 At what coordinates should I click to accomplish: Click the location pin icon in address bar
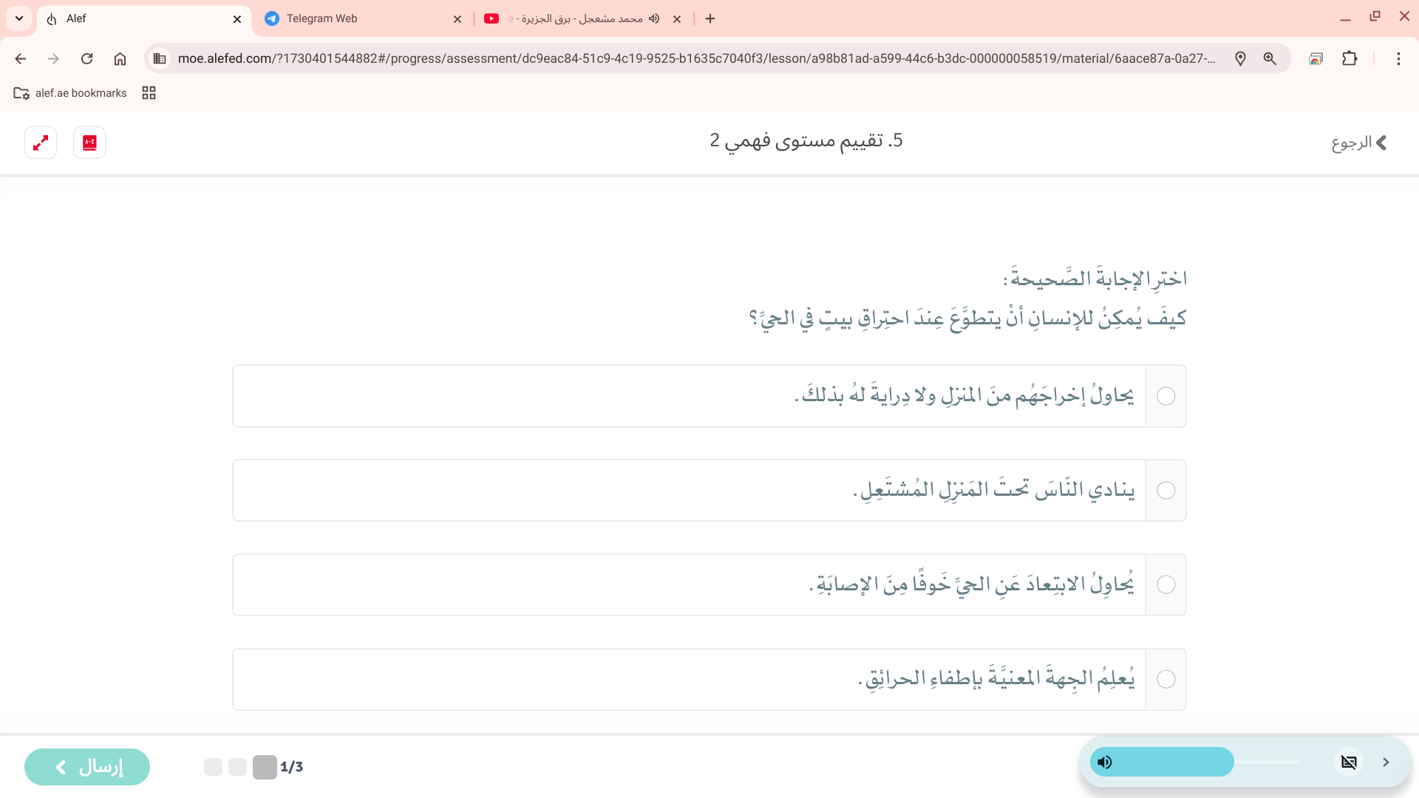(x=1240, y=59)
